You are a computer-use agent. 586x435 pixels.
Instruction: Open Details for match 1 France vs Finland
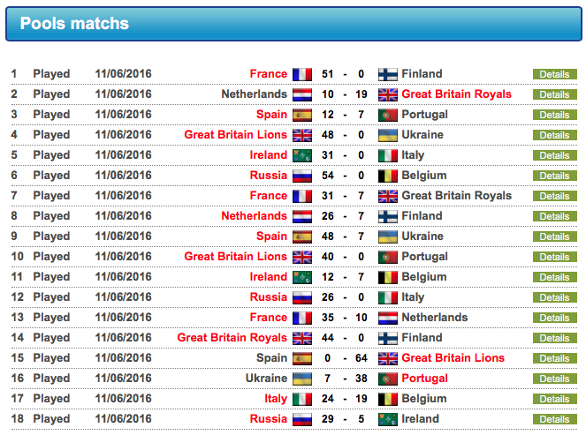click(x=554, y=74)
